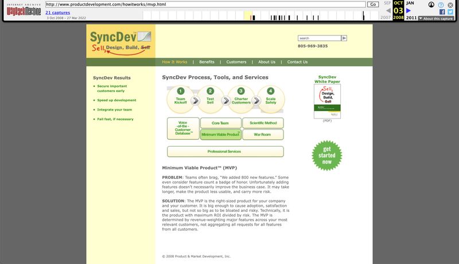Close the Wayback toolbar

coord(450,5)
